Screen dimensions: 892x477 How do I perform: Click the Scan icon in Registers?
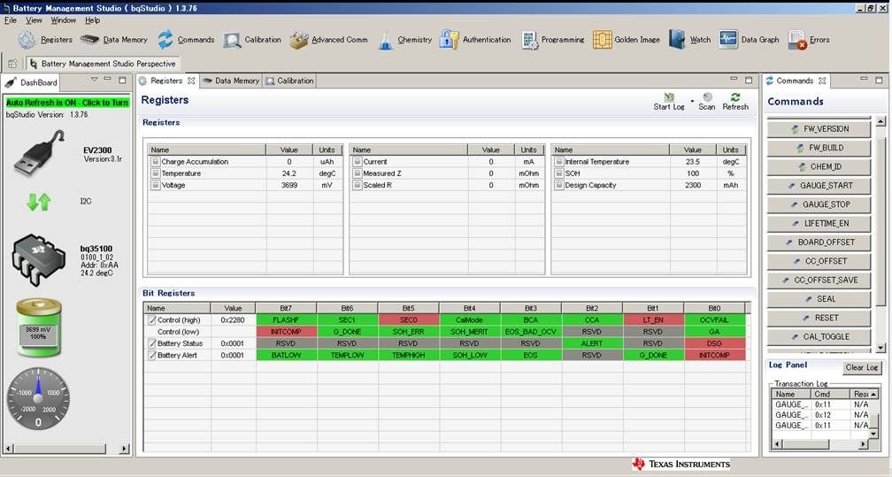707,97
